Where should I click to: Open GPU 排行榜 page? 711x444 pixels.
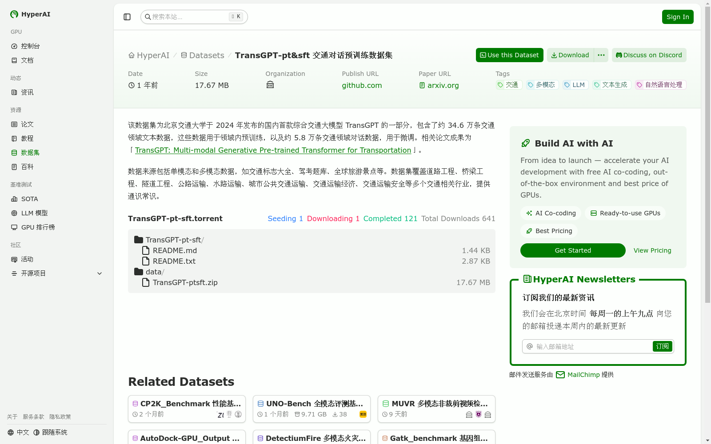click(x=56, y=227)
